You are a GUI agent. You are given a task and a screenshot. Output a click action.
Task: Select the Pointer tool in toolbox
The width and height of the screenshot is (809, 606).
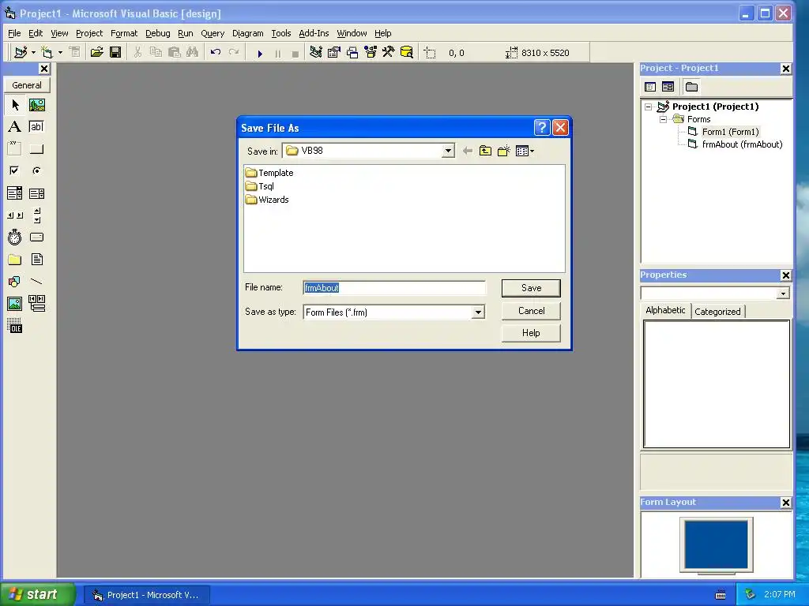tap(15, 105)
